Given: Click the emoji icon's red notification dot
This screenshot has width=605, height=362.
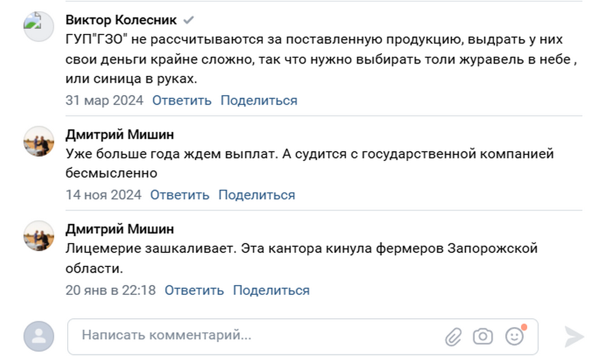Looking at the screenshot, I should 523,328.
